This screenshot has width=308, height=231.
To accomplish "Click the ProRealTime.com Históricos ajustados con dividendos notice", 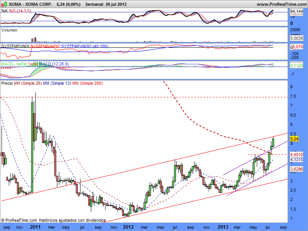I will tap(54, 220).
